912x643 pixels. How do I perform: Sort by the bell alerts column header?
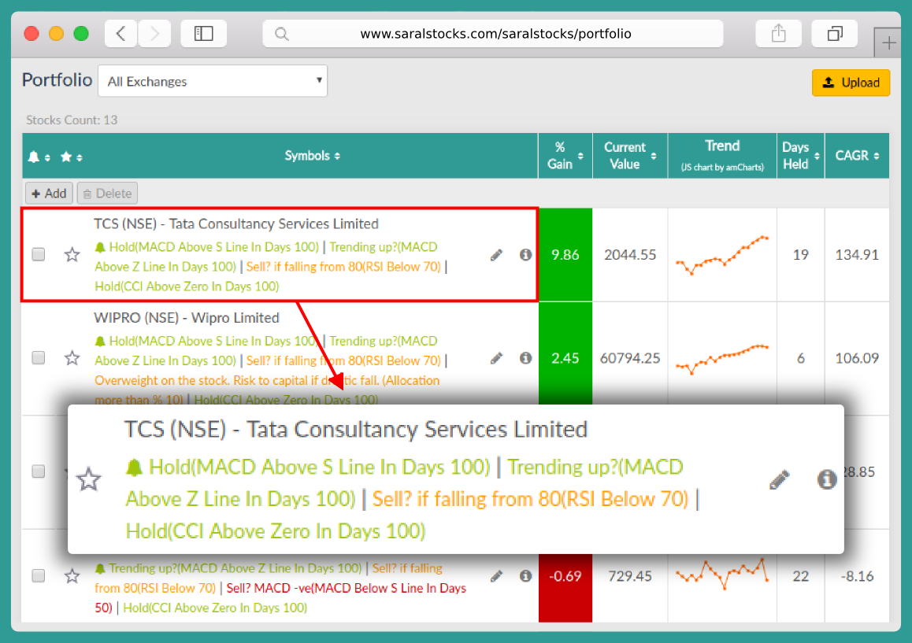(39, 157)
